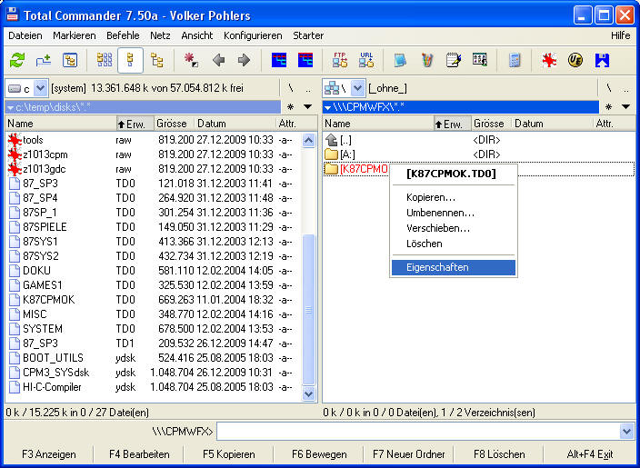Open the control panel toolbar icon
The image size is (640, 468).
480,60
